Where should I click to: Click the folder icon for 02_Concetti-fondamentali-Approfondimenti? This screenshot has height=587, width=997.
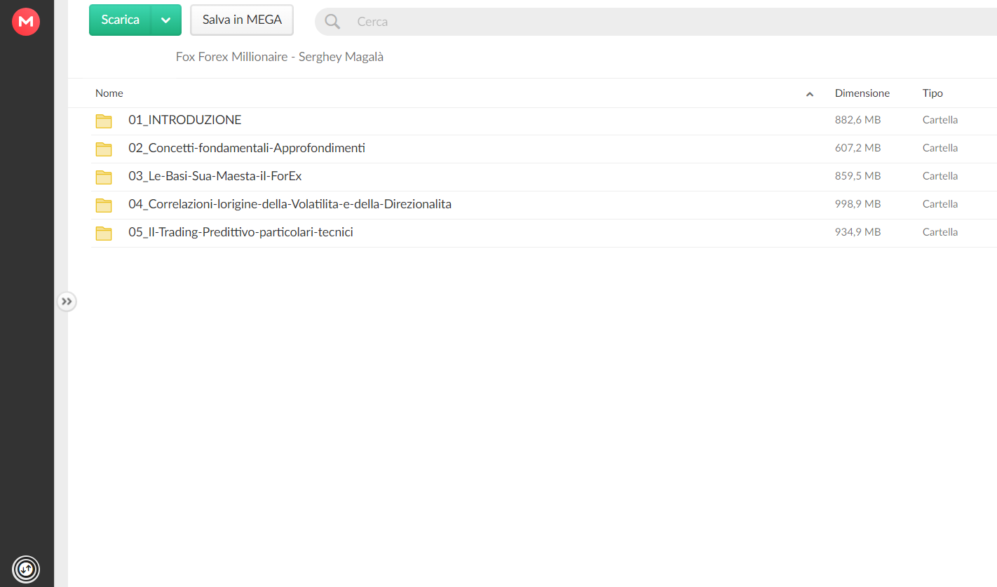104,149
